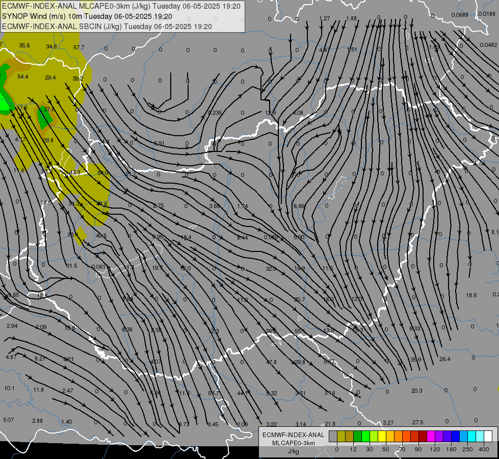Click the '26.4' value on the map

click(x=445, y=360)
